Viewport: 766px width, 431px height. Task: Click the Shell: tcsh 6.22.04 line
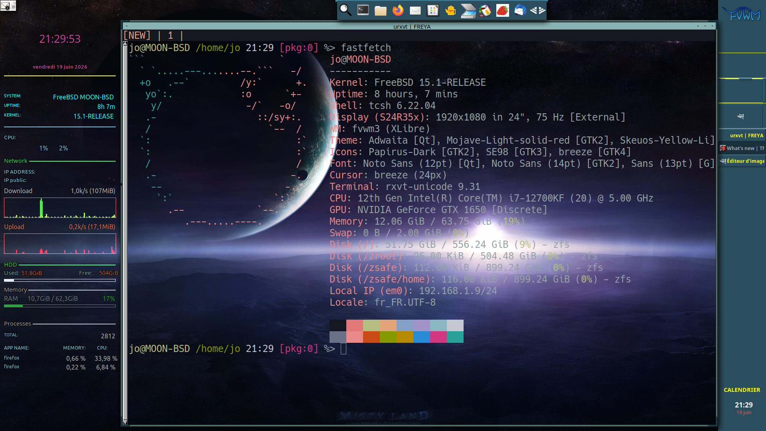tap(383, 106)
